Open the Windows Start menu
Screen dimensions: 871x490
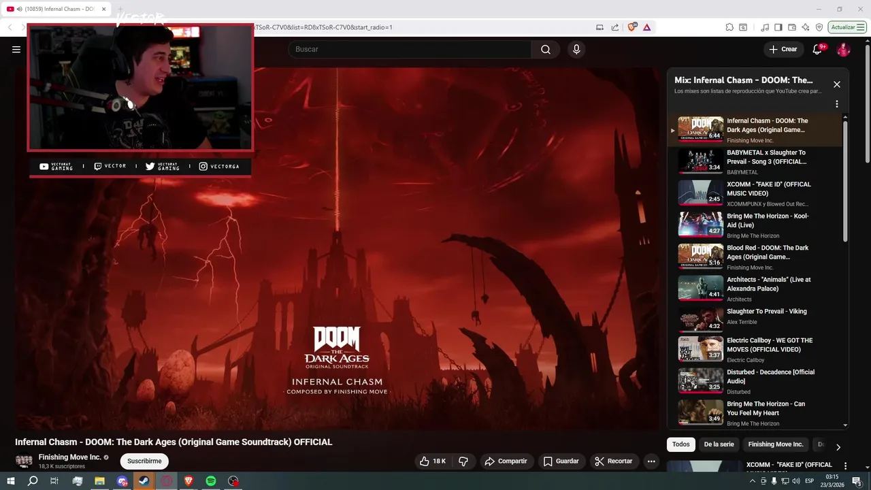[11, 481]
